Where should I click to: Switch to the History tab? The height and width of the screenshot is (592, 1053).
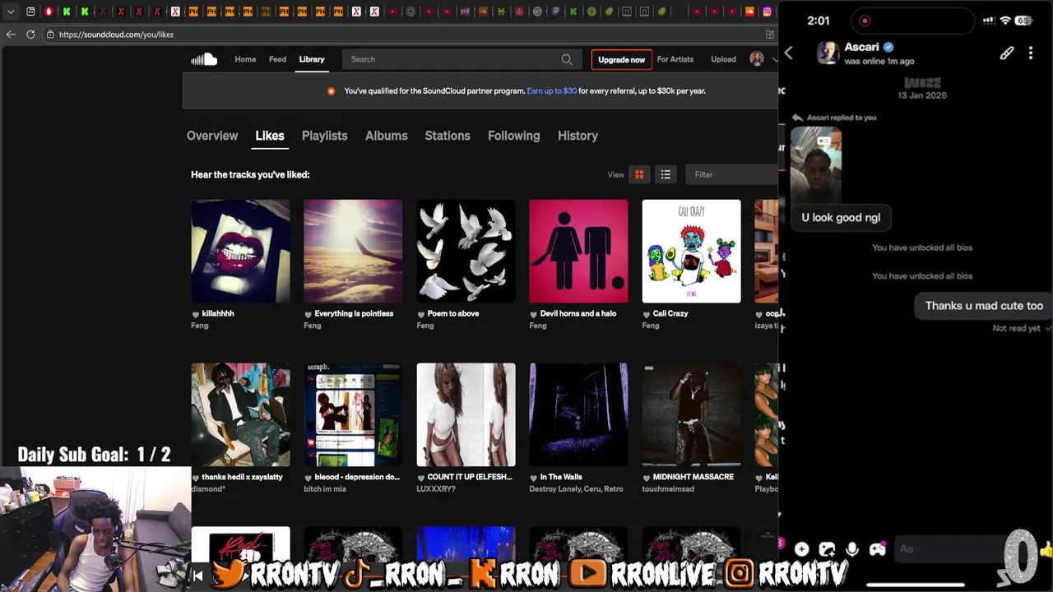pyautogui.click(x=578, y=136)
